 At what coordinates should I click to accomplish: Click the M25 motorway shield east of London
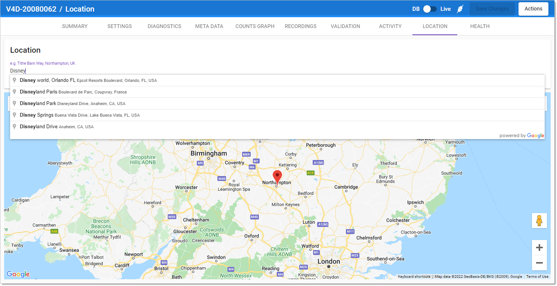(355, 255)
